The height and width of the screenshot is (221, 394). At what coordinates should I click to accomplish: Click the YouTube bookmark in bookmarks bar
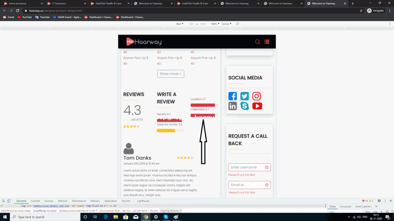coord(25,17)
